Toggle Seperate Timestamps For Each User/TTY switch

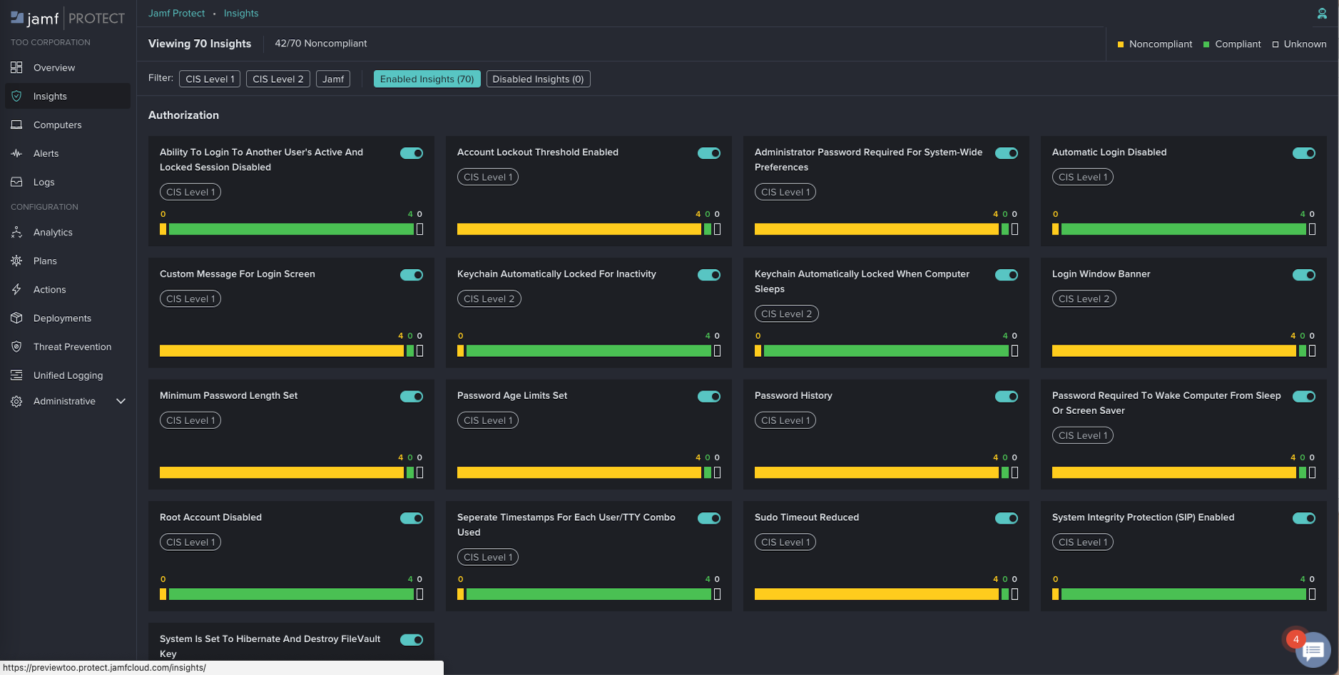[x=709, y=519]
